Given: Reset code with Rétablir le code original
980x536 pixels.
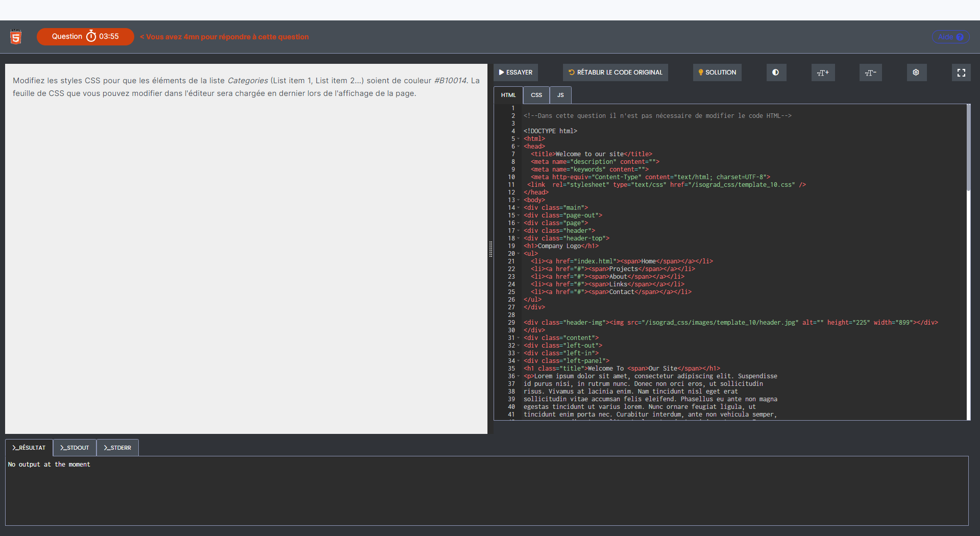Looking at the screenshot, I should [615, 72].
